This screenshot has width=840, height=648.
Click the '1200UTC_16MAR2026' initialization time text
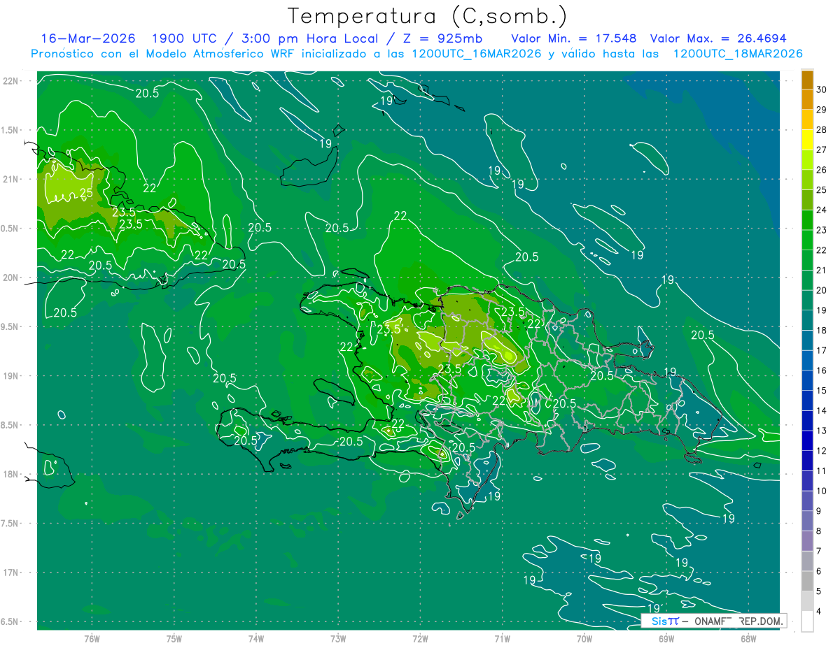[x=477, y=53]
